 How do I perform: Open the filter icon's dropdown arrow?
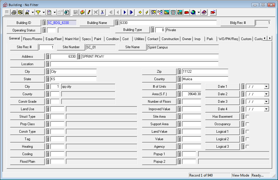click(44, 12)
